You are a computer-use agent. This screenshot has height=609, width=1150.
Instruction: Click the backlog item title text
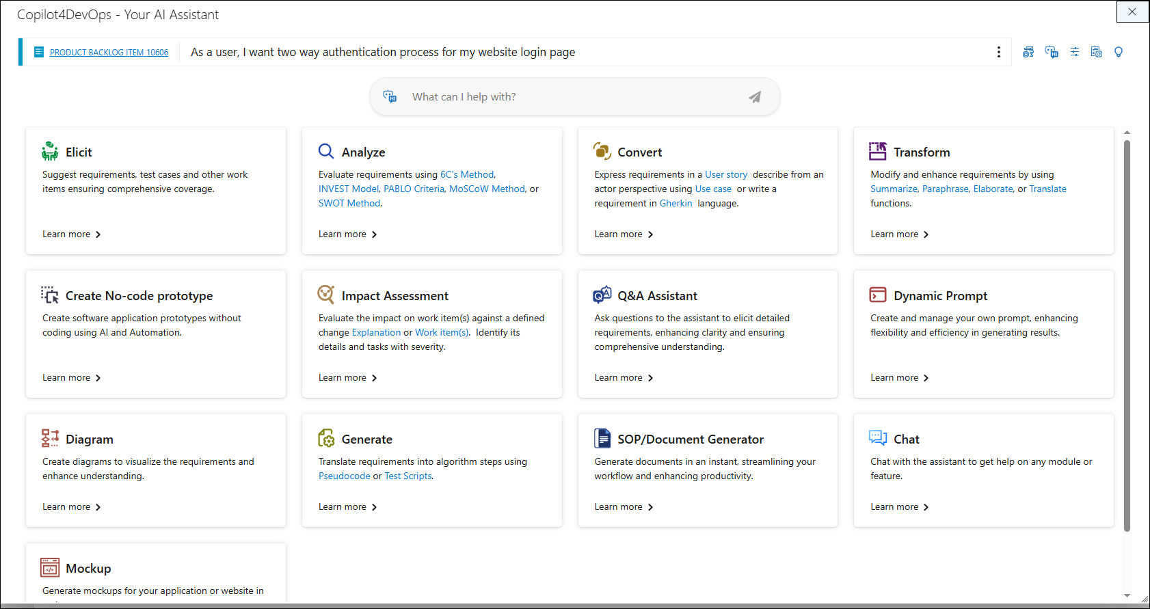tap(383, 53)
